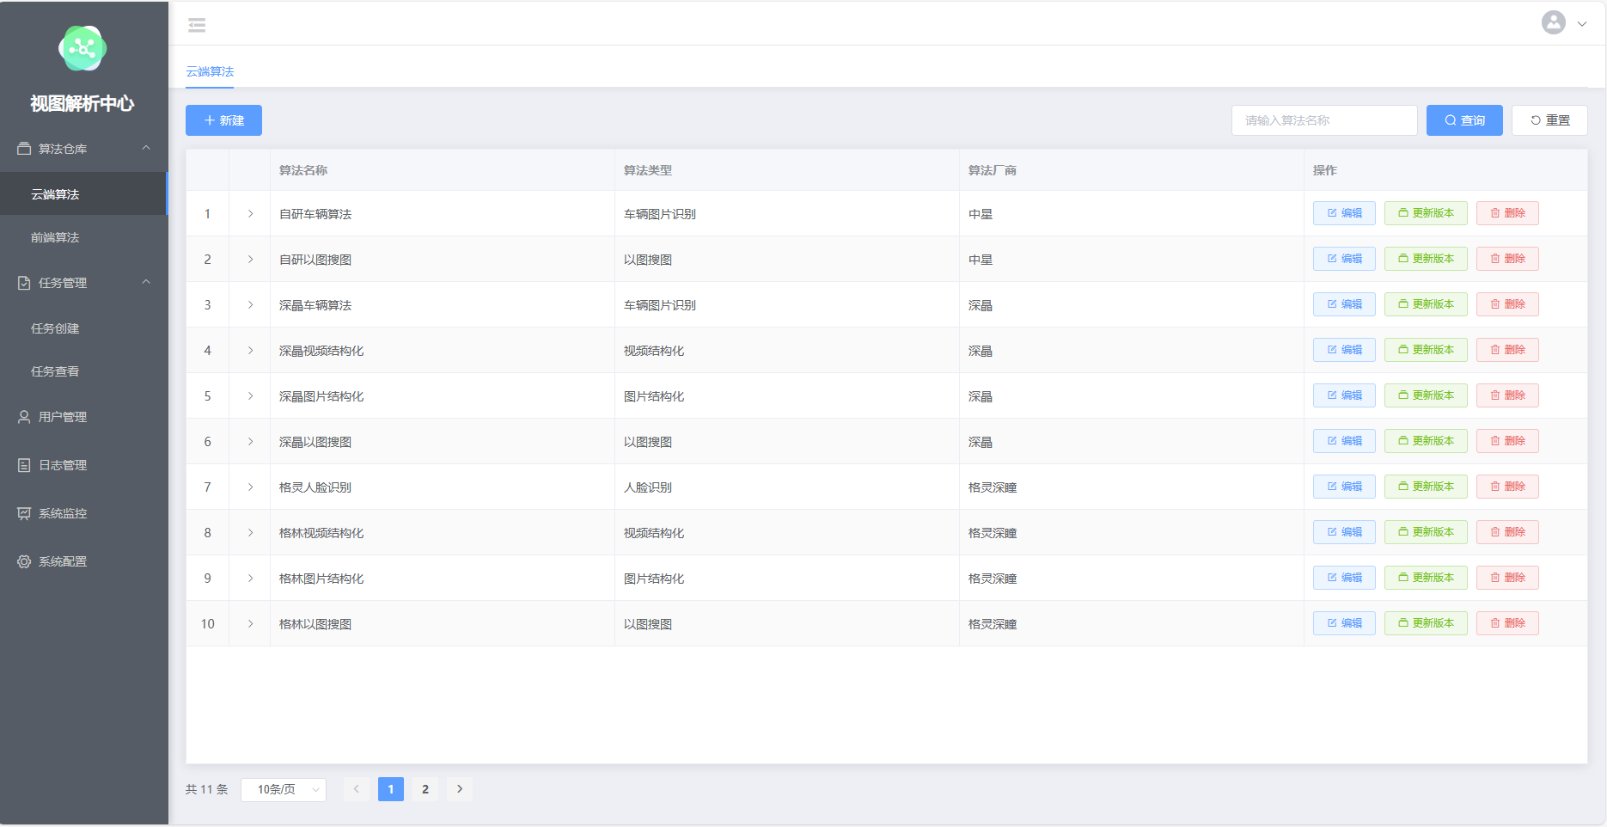Viewport: 1607px width, 827px height.
Task: Click the 视图解析中心 logo icon
Action: click(x=82, y=48)
